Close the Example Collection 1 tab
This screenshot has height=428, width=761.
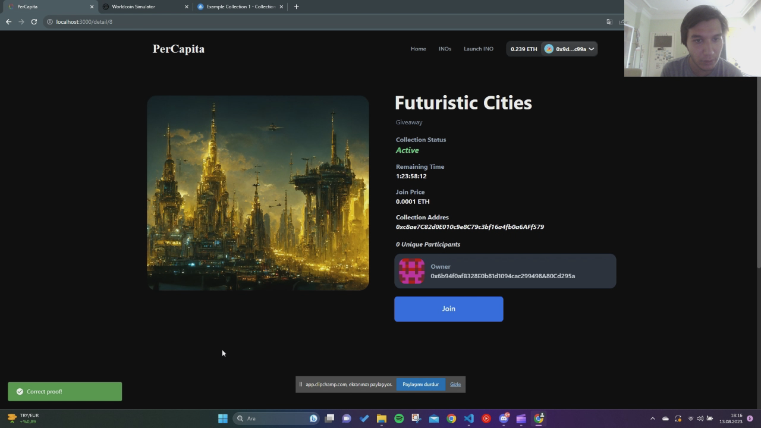(281, 7)
